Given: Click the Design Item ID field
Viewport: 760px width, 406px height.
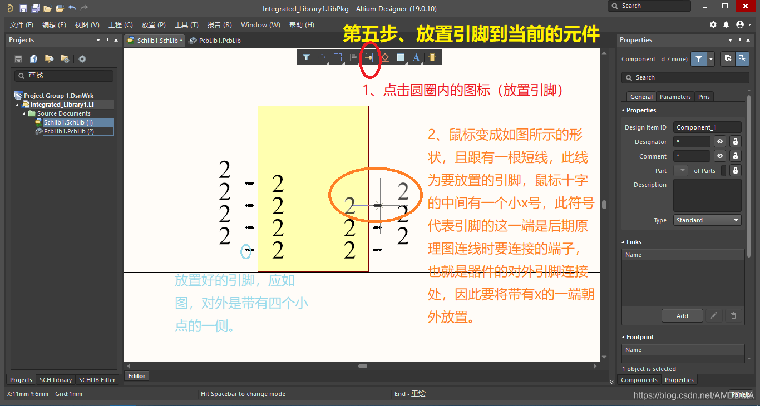Looking at the screenshot, I should (x=707, y=127).
